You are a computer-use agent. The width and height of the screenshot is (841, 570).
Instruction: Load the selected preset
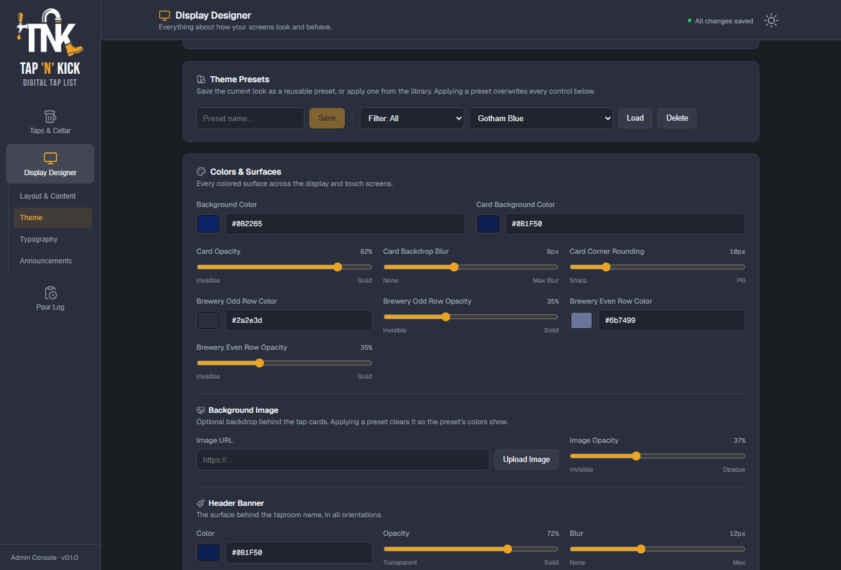(635, 118)
